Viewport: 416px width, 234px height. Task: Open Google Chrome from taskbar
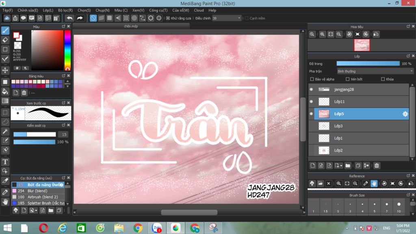(x=138, y=228)
